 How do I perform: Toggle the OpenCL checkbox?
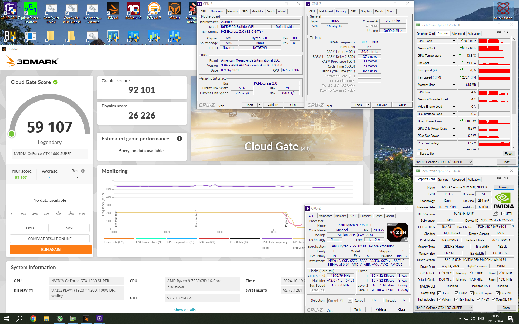[439, 293]
